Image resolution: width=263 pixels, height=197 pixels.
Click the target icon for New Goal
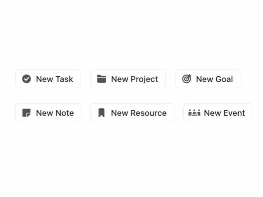(186, 79)
